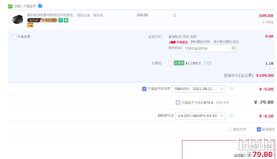Click the 可预约配送时间 input field
Screen dimensions: 277x159
pos(210,48)
